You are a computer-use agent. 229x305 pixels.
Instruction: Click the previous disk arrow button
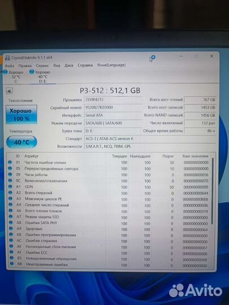pyautogui.click(x=10, y=91)
